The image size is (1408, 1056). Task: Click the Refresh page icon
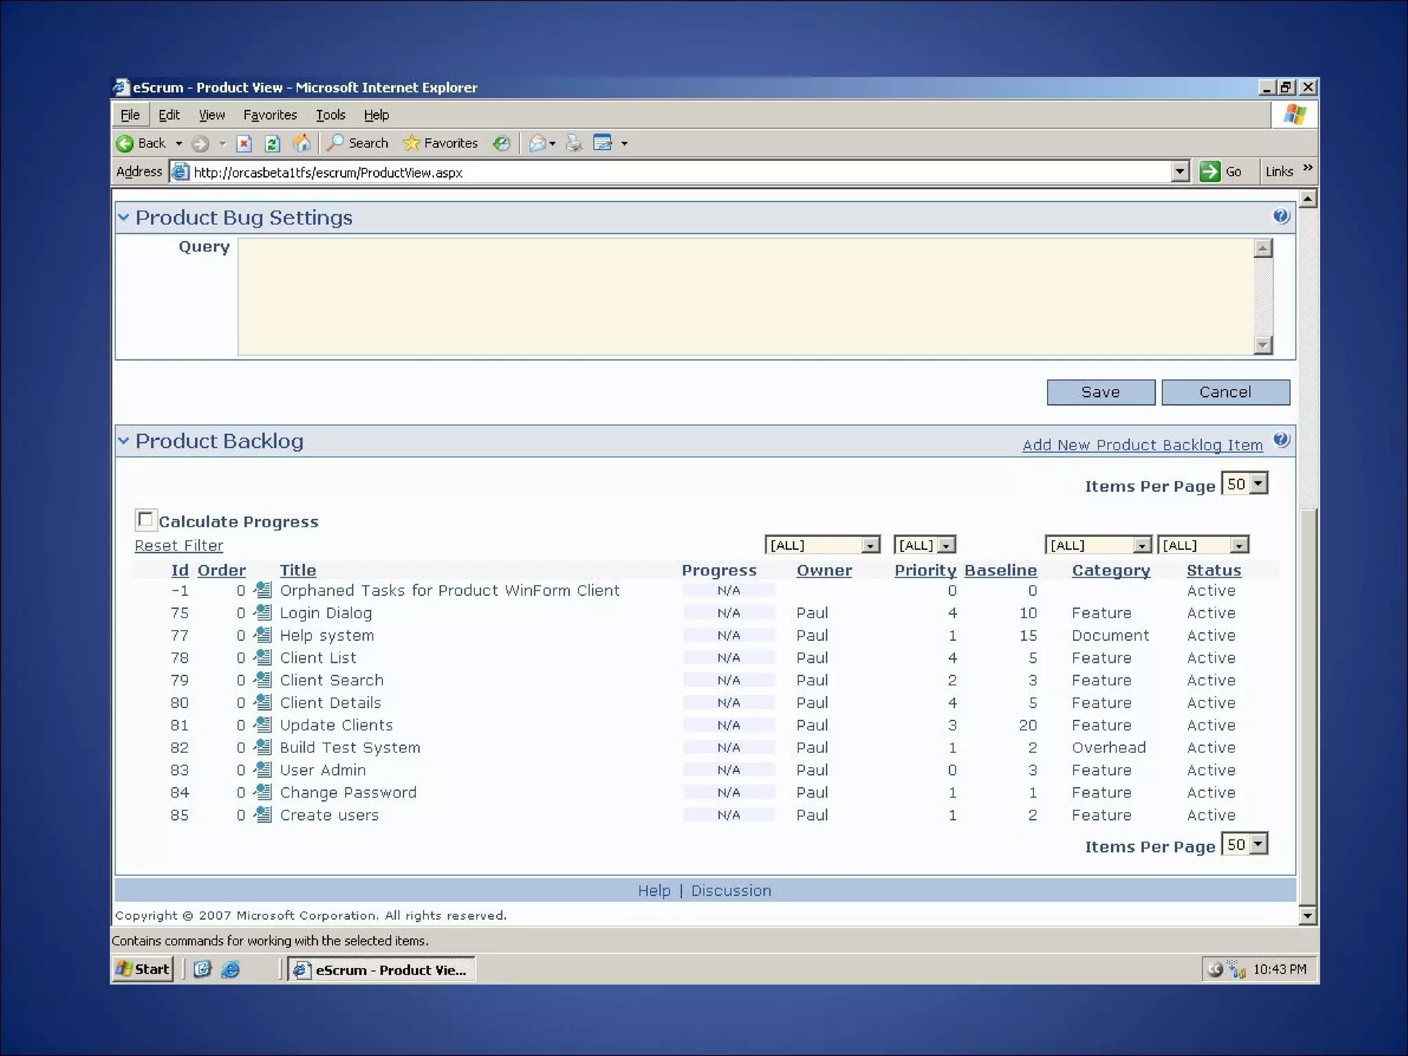tap(272, 143)
